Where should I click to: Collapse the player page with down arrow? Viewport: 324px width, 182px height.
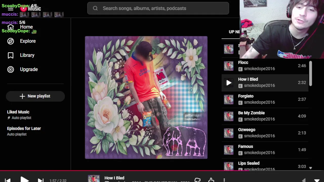(317, 180)
